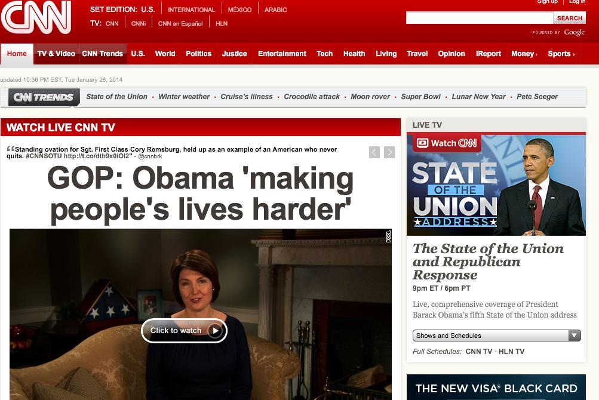Switch edition to International
The width and height of the screenshot is (599, 400).
click(191, 10)
